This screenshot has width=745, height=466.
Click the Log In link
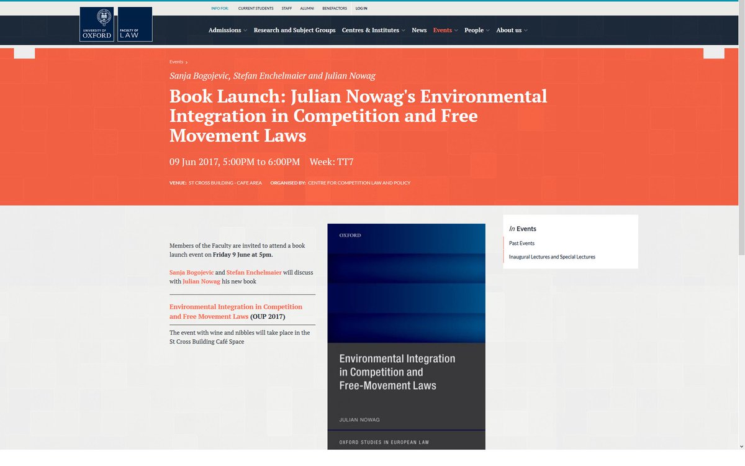point(361,9)
